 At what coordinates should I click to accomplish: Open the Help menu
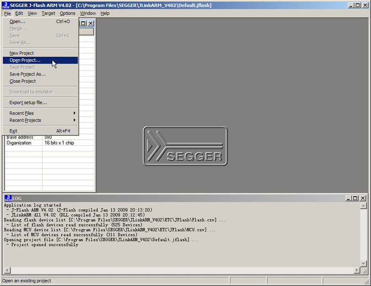(x=105, y=13)
